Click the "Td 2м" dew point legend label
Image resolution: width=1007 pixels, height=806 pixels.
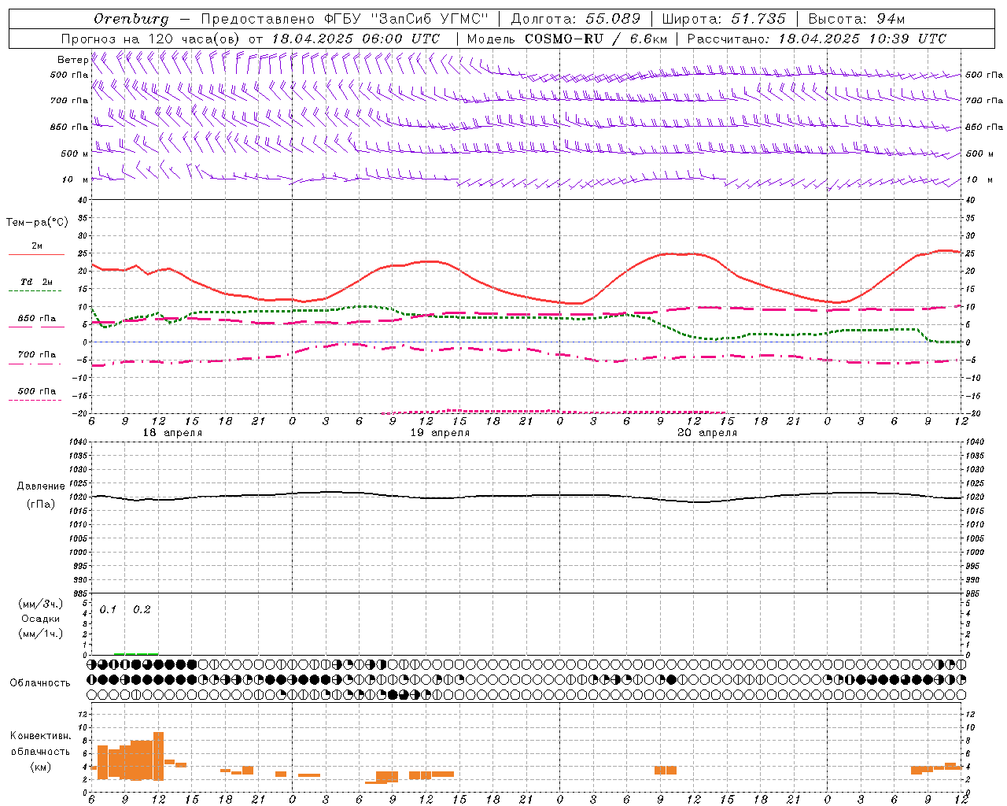[x=36, y=282]
